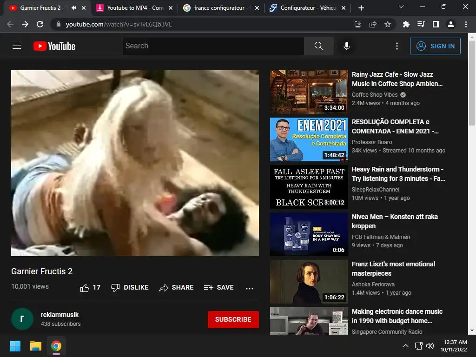Bookmark this page with star icon
Image resolution: width=476 pixels, height=357 pixels.
[387, 24]
